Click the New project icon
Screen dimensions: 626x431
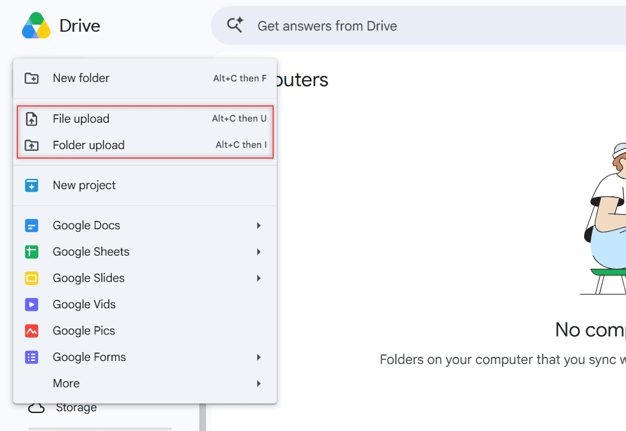pyautogui.click(x=32, y=186)
